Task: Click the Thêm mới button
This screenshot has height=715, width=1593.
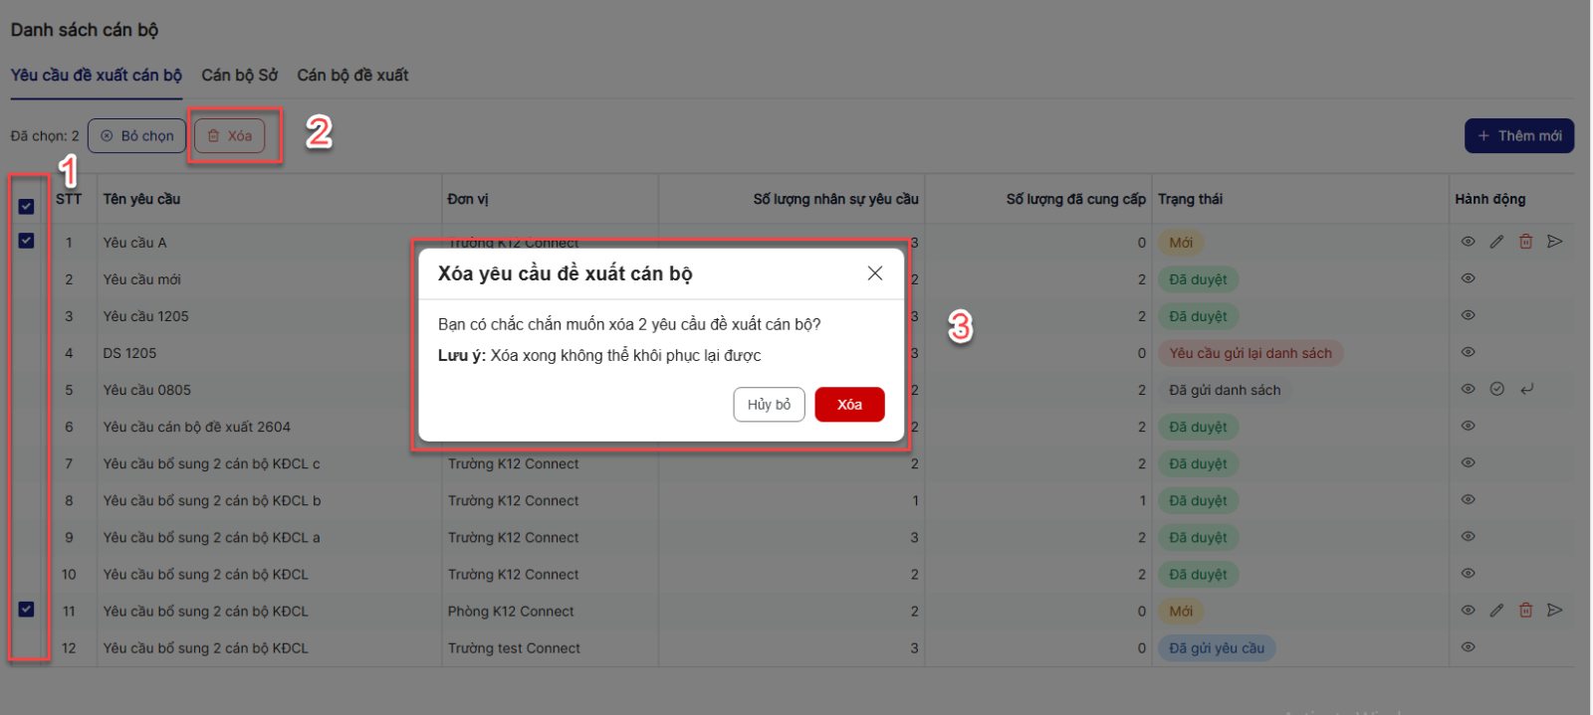Action: [x=1518, y=136]
